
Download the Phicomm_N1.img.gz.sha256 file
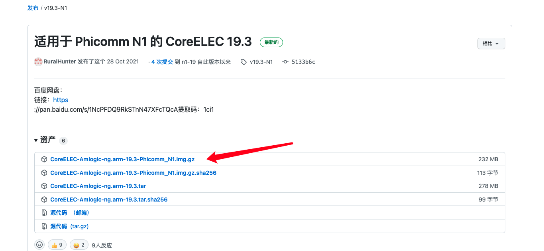pos(133,173)
